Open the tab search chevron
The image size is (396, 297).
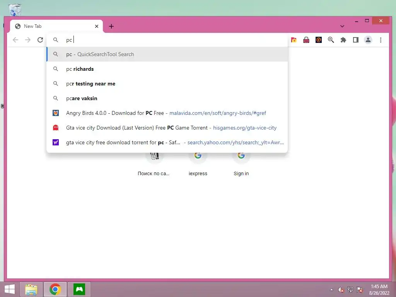pos(342,26)
